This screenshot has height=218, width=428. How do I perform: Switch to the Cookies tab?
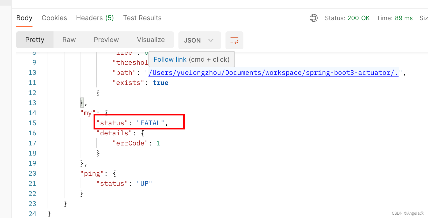54,18
